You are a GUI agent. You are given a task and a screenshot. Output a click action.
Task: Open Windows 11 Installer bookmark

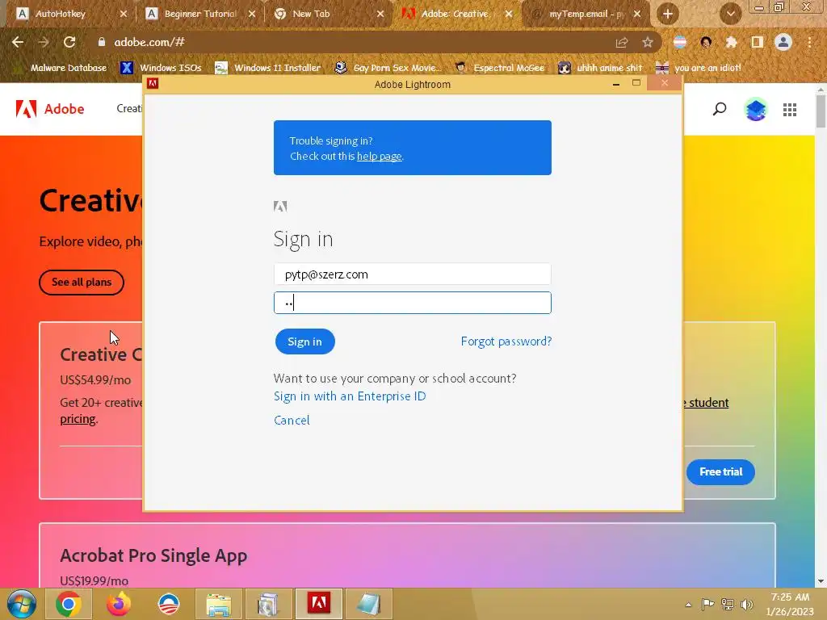coord(268,68)
